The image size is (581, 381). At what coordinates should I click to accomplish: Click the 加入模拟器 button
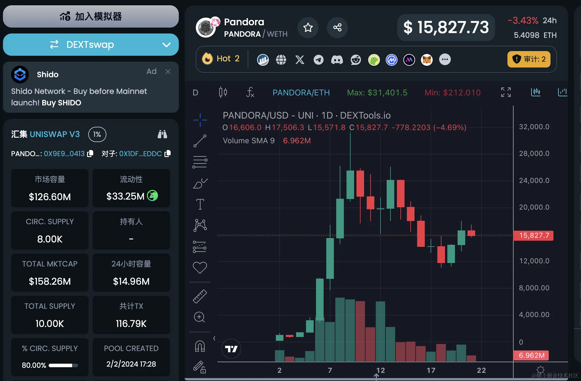[x=91, y=16]
